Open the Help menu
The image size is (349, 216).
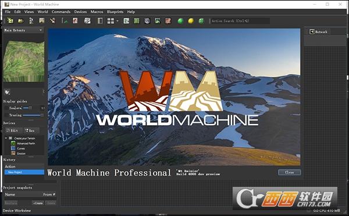131,12
